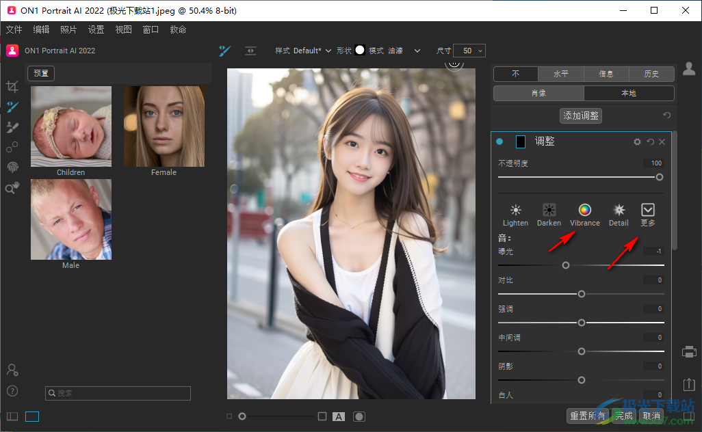This screenshot has height=432, width=702.
Task: Open the 调整 panel gear settings
Action: point(637,141)
